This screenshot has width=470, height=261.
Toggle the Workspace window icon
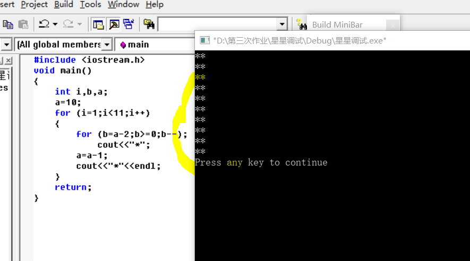[98, 24]
